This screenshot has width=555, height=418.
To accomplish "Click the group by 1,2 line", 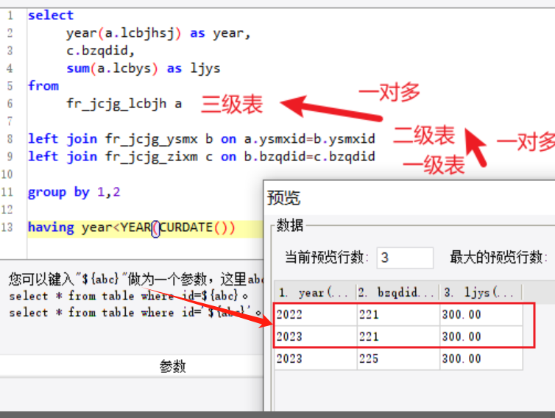I will click(74, 192).
